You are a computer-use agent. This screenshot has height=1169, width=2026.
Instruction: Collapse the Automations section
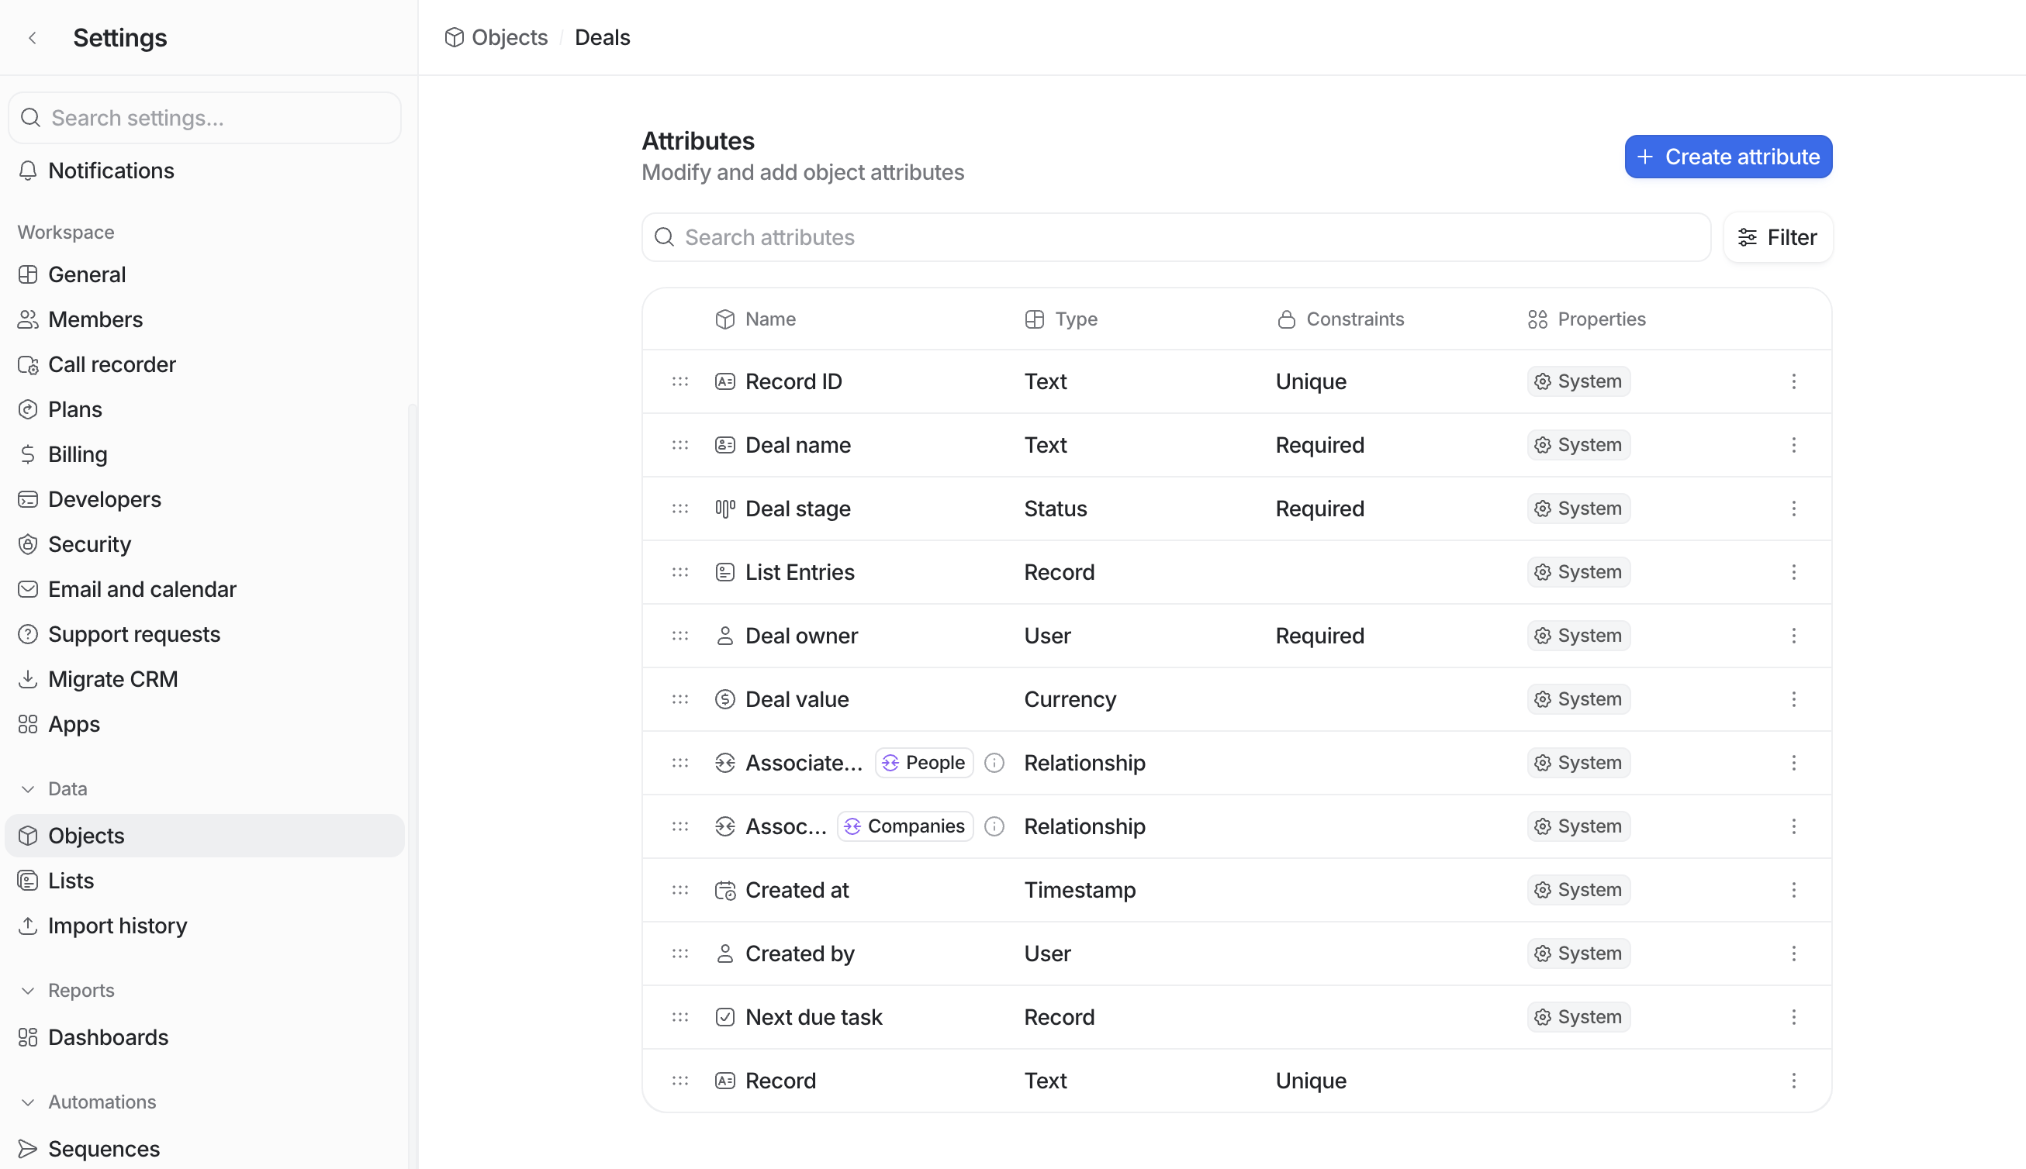click(29, 1102)
